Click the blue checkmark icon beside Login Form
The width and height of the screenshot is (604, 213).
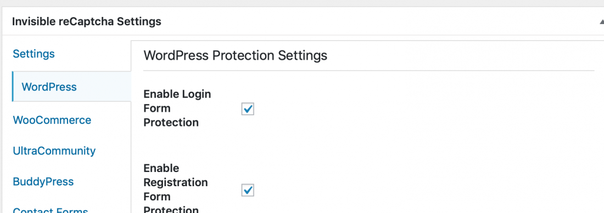click(x=248, y=108)
